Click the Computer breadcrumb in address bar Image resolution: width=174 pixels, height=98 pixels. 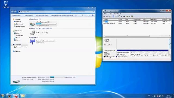coord(26,12)
